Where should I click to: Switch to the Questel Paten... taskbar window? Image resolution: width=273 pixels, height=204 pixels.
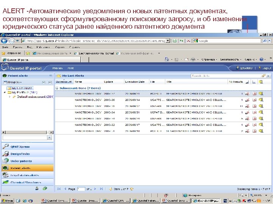click(146, 201)
